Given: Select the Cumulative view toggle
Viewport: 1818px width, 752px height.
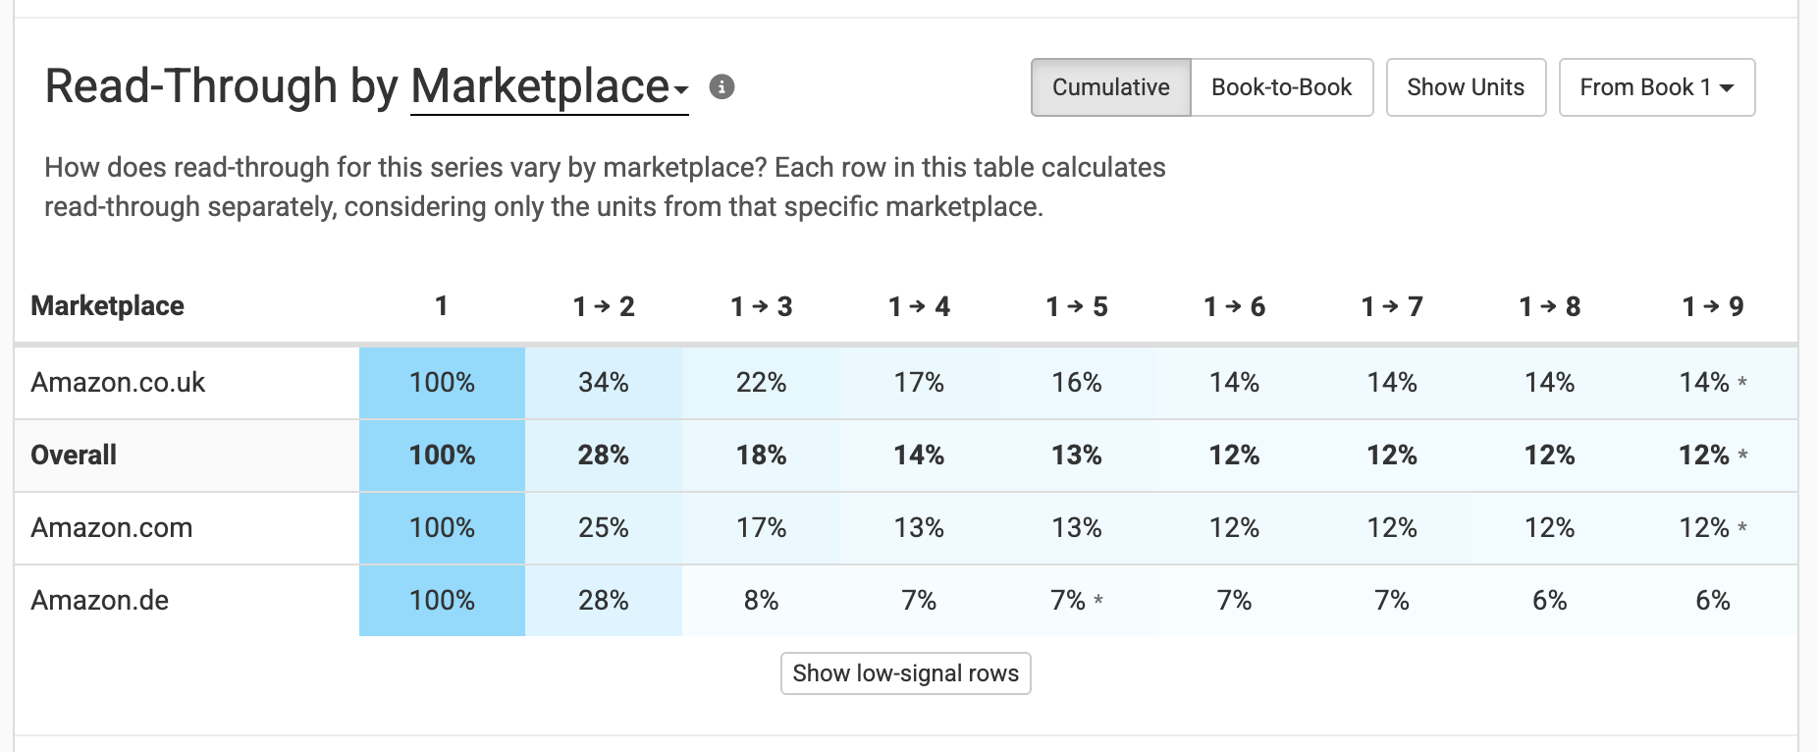Looking at the screenshot, I should pyautogui.click(x=1110, y=87).
